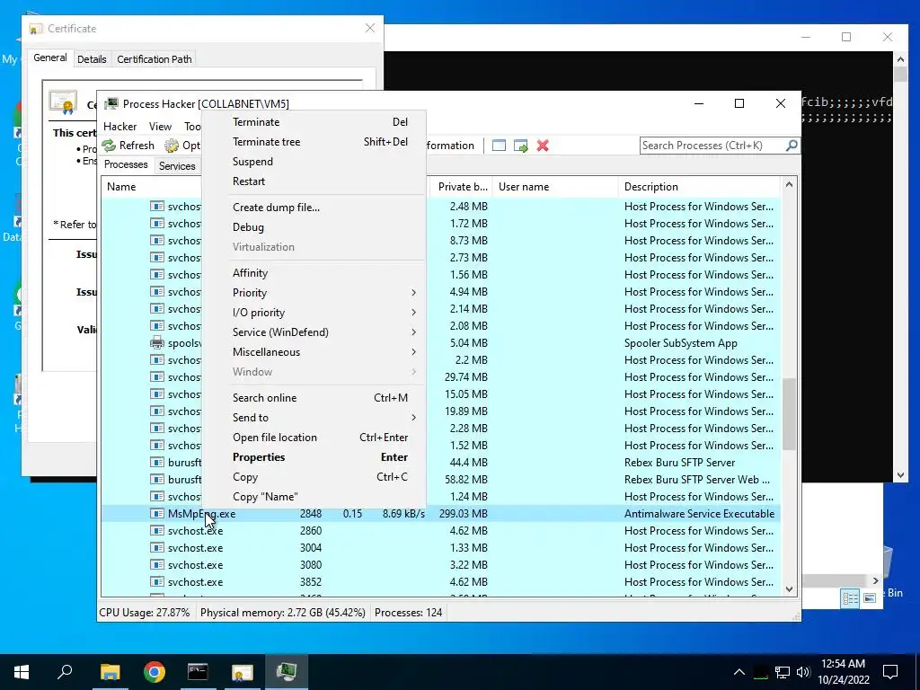Open the View menu
Image resolution: width=920 pixels, height=690 pixels.
(160, 126)
